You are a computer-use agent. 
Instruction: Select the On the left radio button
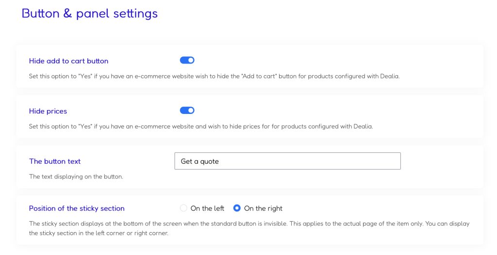point(183,208)
